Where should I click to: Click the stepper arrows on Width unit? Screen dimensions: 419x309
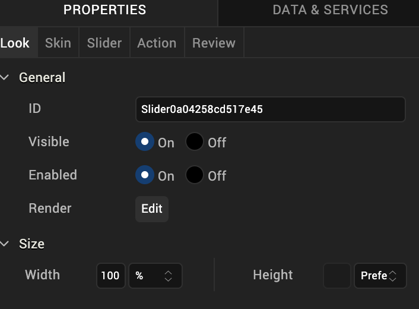[x=169, y=276]
